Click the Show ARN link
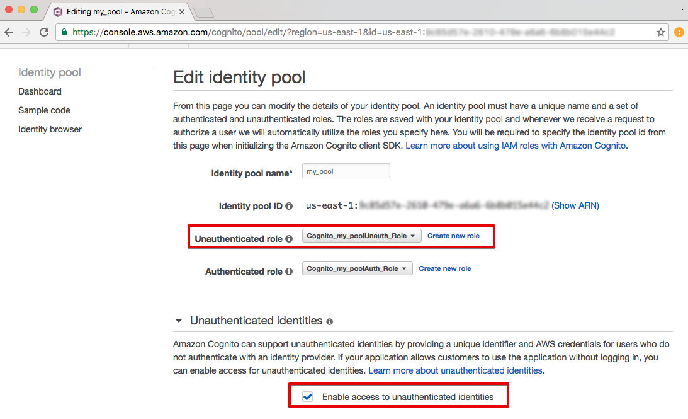 pos(575,205)
